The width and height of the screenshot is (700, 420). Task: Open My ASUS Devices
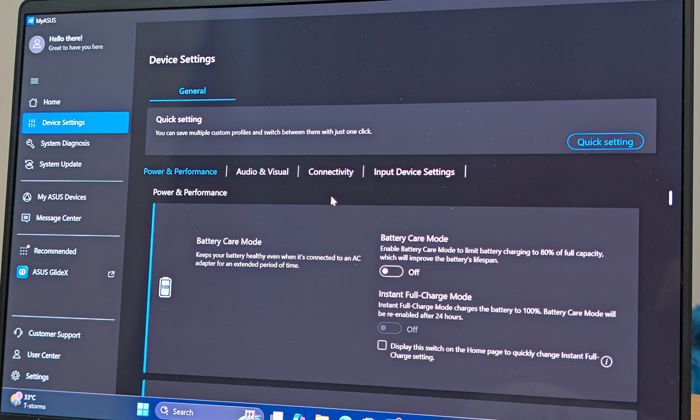[x=54, y=197]
